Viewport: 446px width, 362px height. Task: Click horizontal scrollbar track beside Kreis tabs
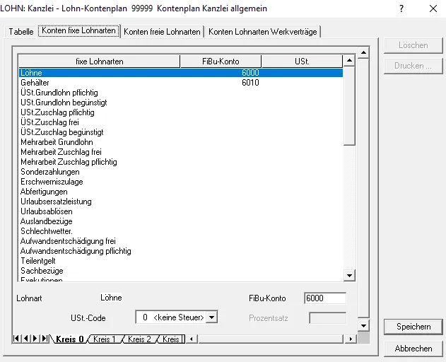pyautogui.click(x=271, y=339)
